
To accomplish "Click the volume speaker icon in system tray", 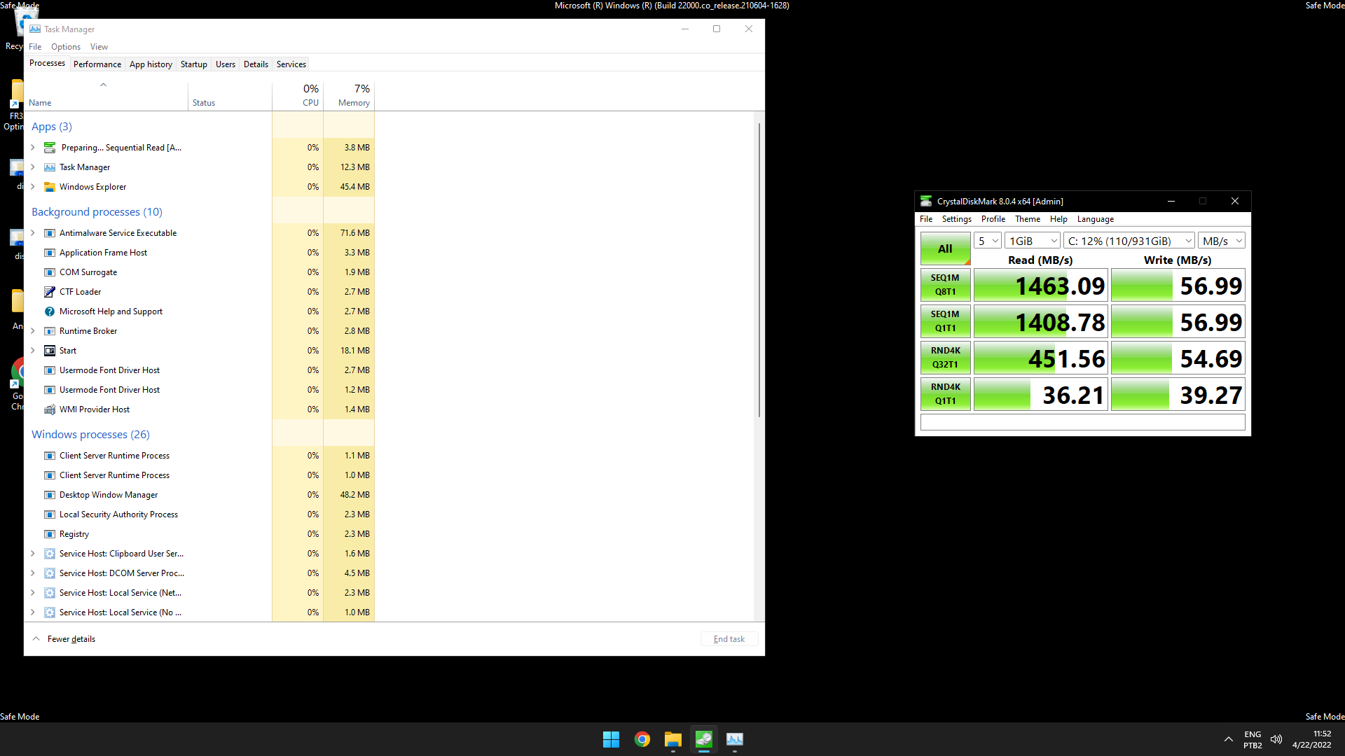I will [1276, 739].
